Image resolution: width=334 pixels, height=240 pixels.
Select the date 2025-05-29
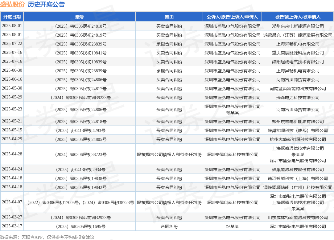12,97
